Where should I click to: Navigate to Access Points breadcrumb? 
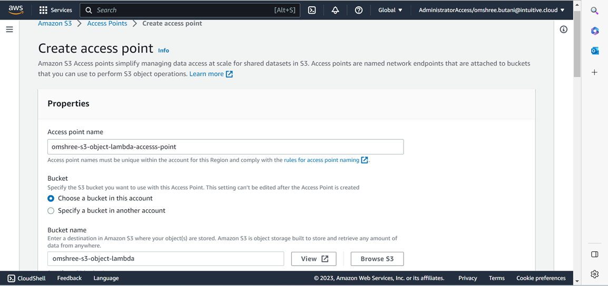point(107,23)
